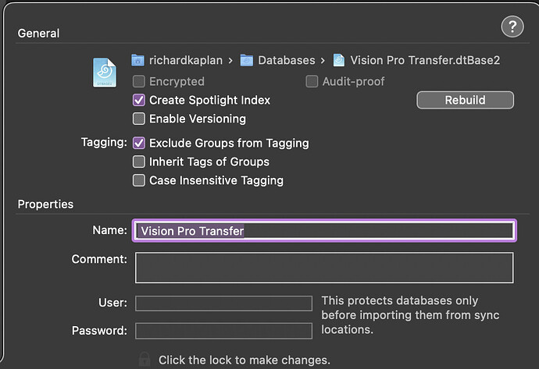Click the lock icon to make changes
Image resolution: width=539 pixels, height=369 pixels.
coord(145,360)
